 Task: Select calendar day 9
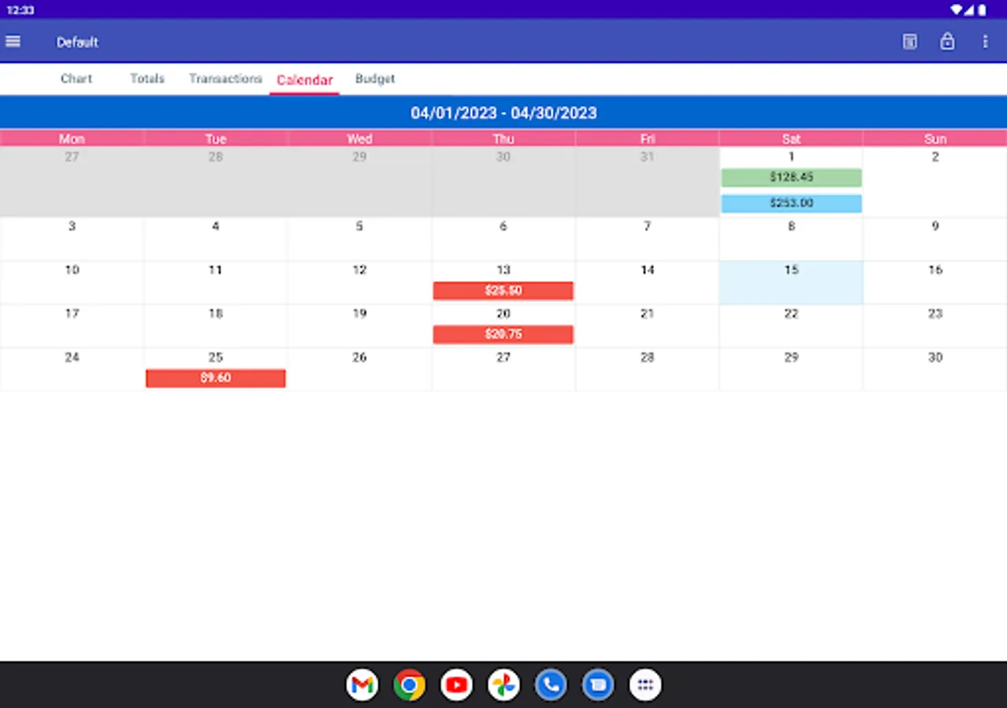[935, 239]
